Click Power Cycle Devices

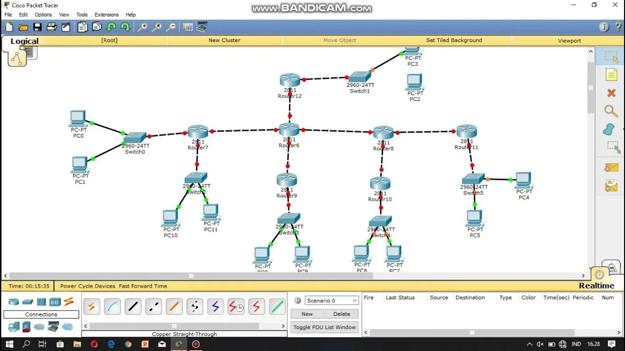click(88, 286)
